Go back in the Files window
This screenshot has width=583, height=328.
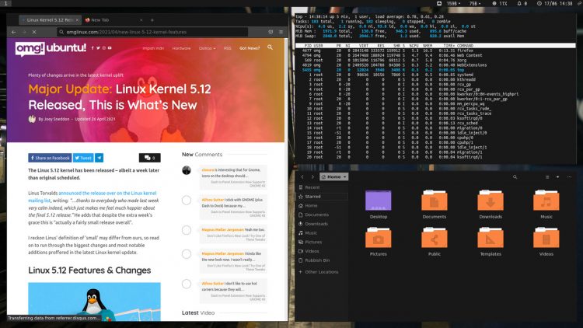click(302, 177)
